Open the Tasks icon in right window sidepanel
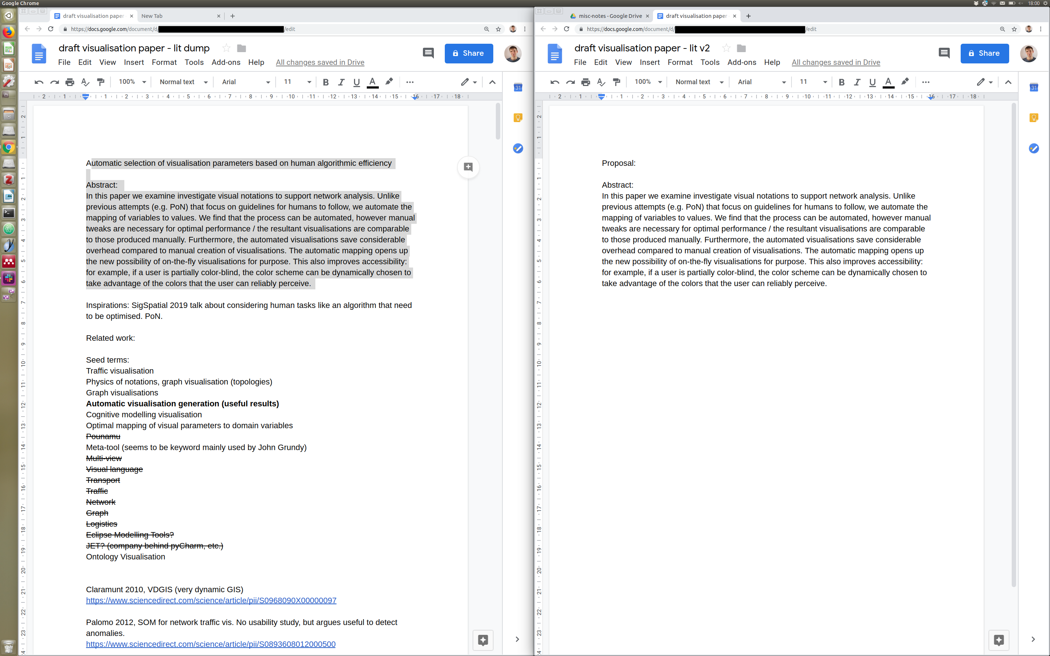The image size is (1050, 656). [1034, 148]
